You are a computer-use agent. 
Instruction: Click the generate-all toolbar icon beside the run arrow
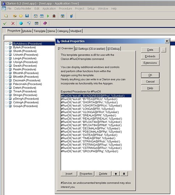pos(42,16)
